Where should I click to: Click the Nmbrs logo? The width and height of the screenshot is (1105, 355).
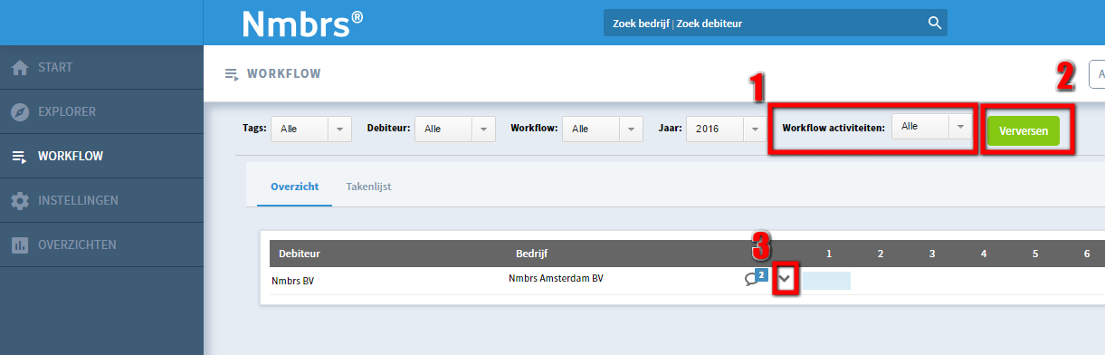[x=303, y=24]
